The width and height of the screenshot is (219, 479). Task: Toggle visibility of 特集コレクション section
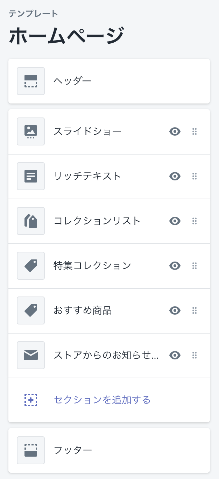(175, 266)
